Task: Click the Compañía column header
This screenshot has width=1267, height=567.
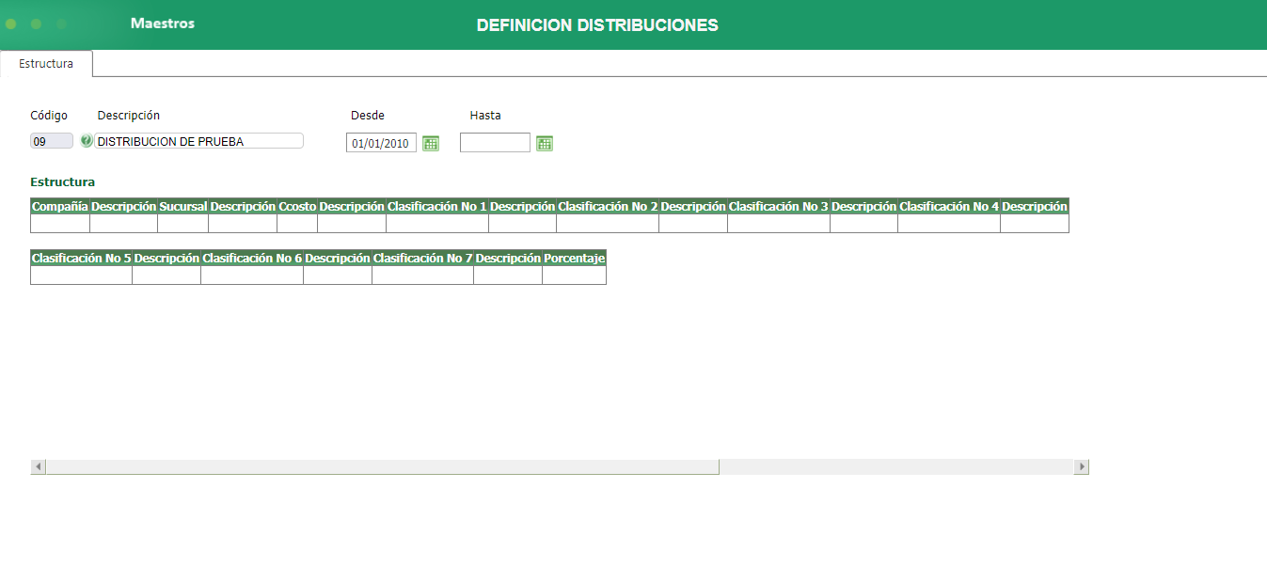Action: 59,205
